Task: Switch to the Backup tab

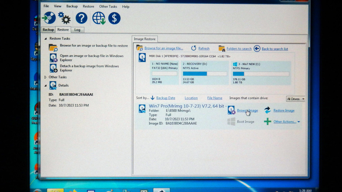Action: tap(48, 30)
